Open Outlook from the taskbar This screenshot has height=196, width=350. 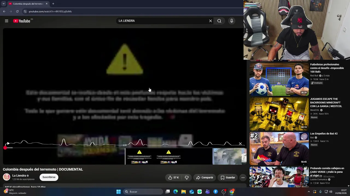pos(192,192)
